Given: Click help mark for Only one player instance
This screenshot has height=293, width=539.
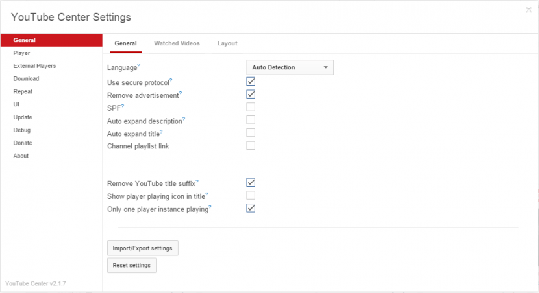Looking at the screenshot, I should 210,207.
